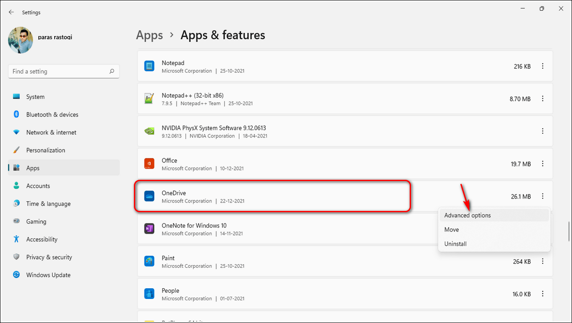Image resolution: width=572 pixels, height=323 pixels.
Task: Click the OneDrive cloud icon
Action: (x=149, y=196)
